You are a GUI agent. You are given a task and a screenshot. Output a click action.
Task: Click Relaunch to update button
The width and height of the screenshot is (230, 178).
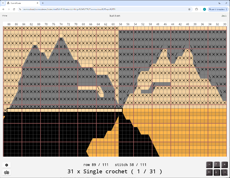(218, 9)
